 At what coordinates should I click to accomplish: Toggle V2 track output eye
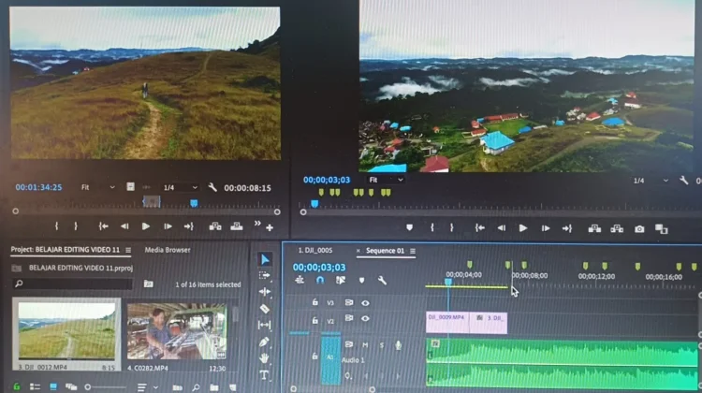coord(365,319)
